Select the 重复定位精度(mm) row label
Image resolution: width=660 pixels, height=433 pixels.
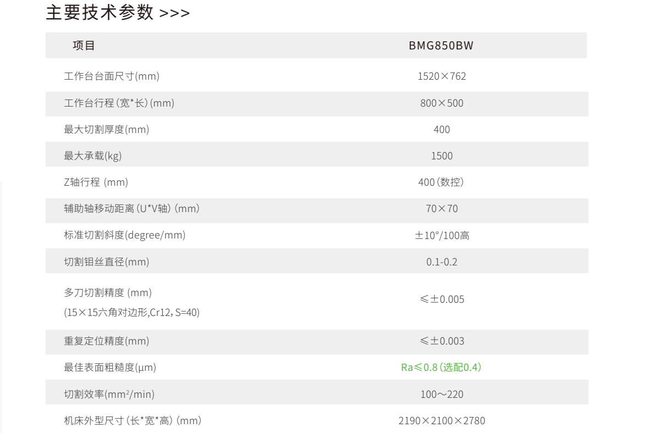[107, 341]
